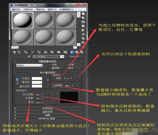Click the red X Reset Map icon
Viewport: 158px width, 135px height.
(32, 52)
